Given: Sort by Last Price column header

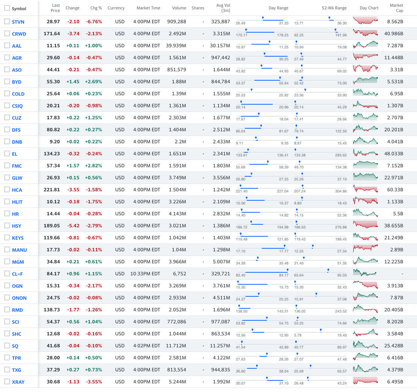Looking at the screenshot, I should [55, 8].
